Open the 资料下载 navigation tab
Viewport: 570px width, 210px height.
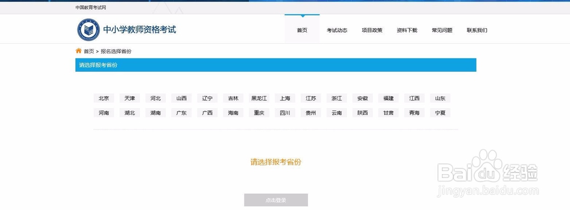(x=407, y=31)
